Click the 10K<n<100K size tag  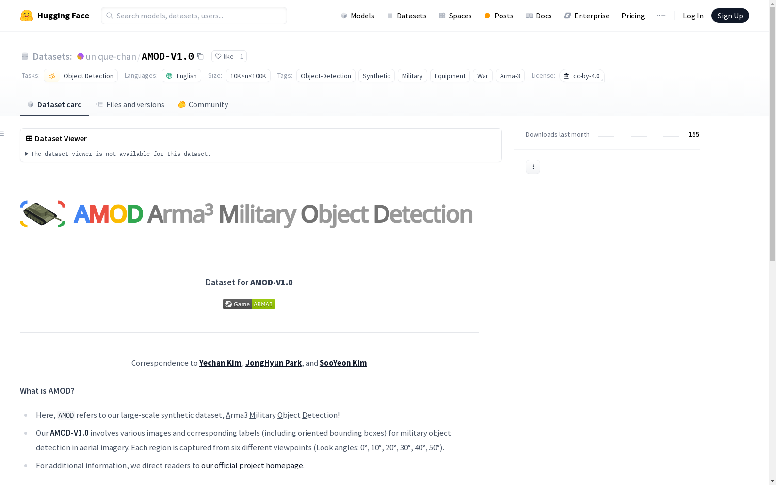248,76
